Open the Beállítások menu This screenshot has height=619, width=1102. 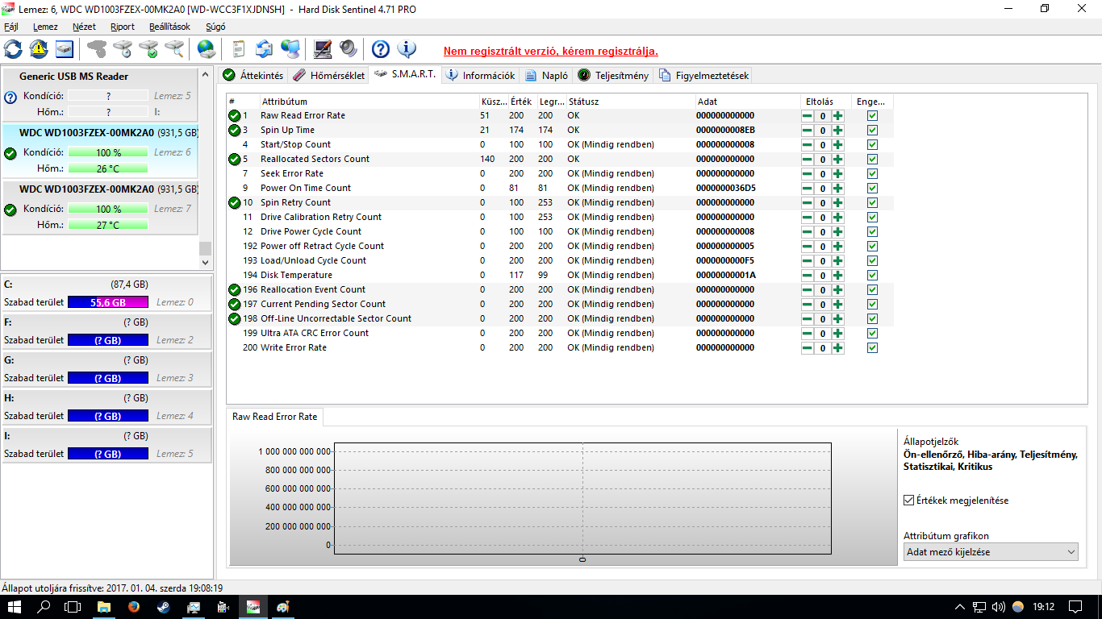[x=169, y=27]
